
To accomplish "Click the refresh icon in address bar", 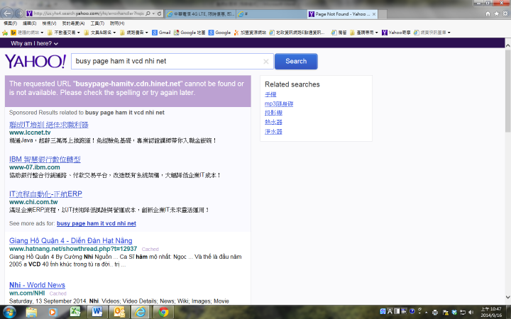I will click(x=159, y=13).
